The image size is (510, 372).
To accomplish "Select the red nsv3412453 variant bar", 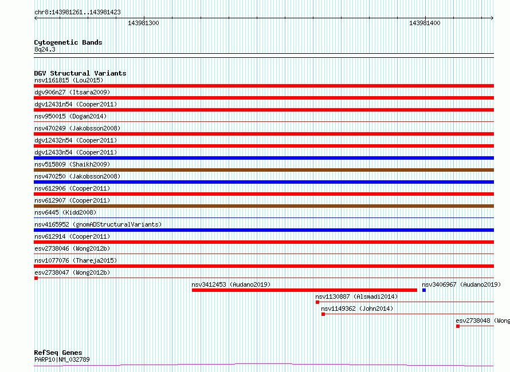I will click(x=304, y=290).
